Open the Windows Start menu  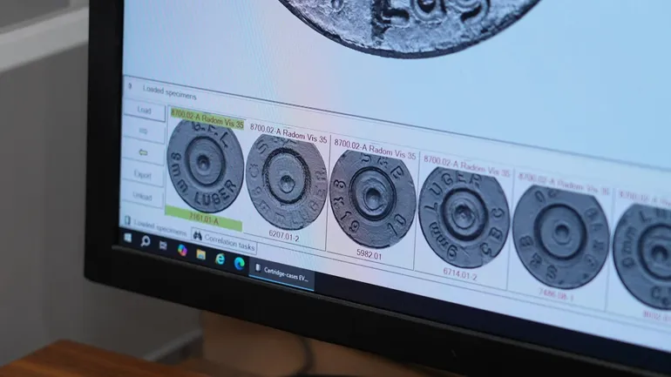tap(127, 237)
